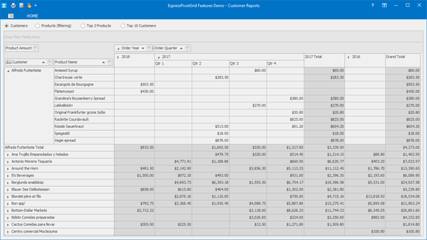Expand the Blauer See Delikatessen row

[x=8, y=190]
